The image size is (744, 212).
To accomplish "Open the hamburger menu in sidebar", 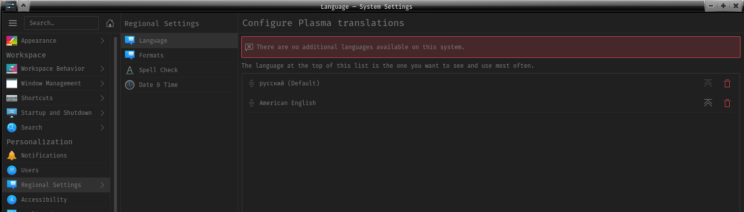I will pos(13,23).
